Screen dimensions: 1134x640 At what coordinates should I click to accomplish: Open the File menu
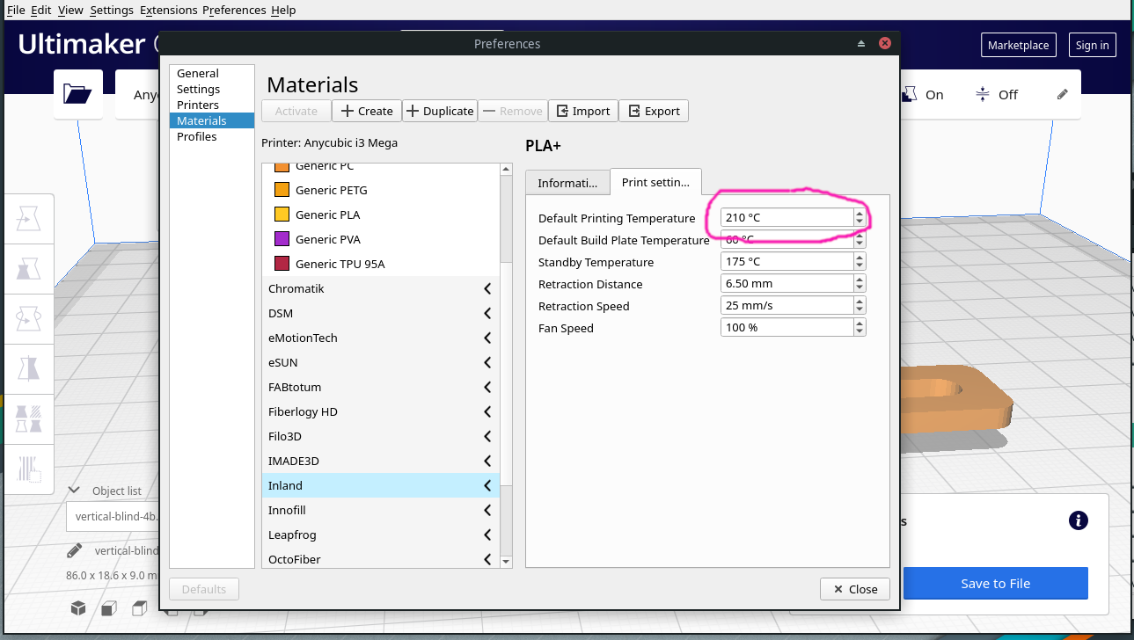coord(16,10)
